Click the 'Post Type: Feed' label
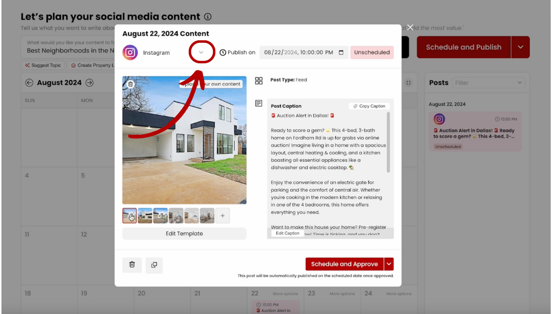The width and height of the screenshot is (551, 314). coord(288,80)
